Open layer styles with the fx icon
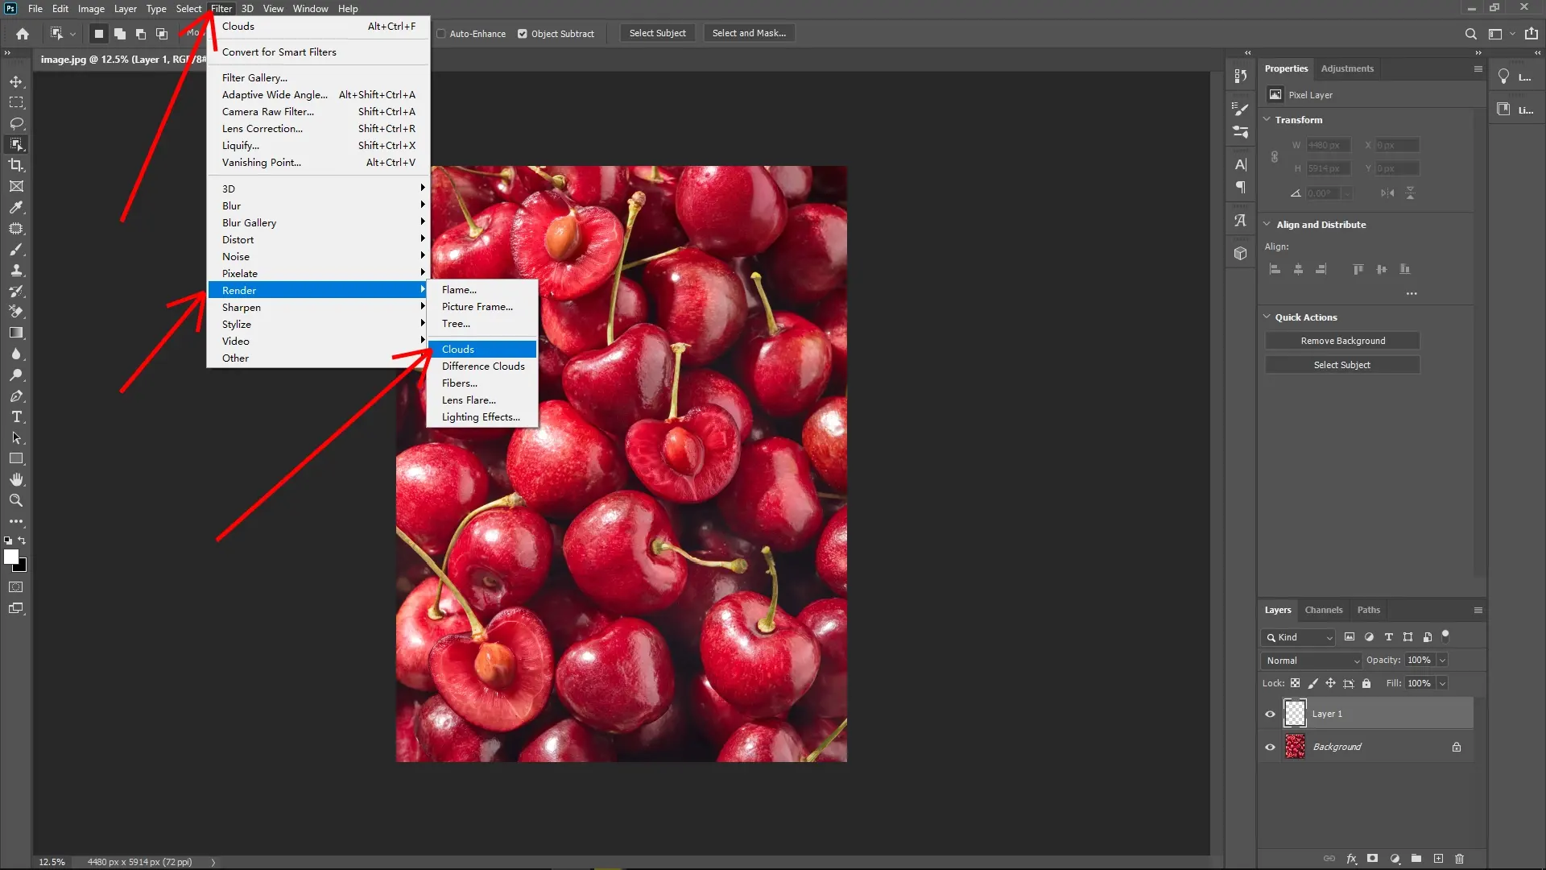Screen dimensions: 1546x870 (1351, 858)
